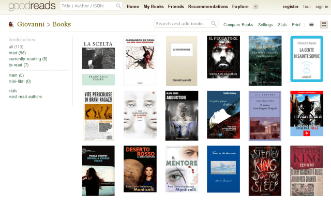Open Stephen King 22/11/63 cover

coord(307,171)
